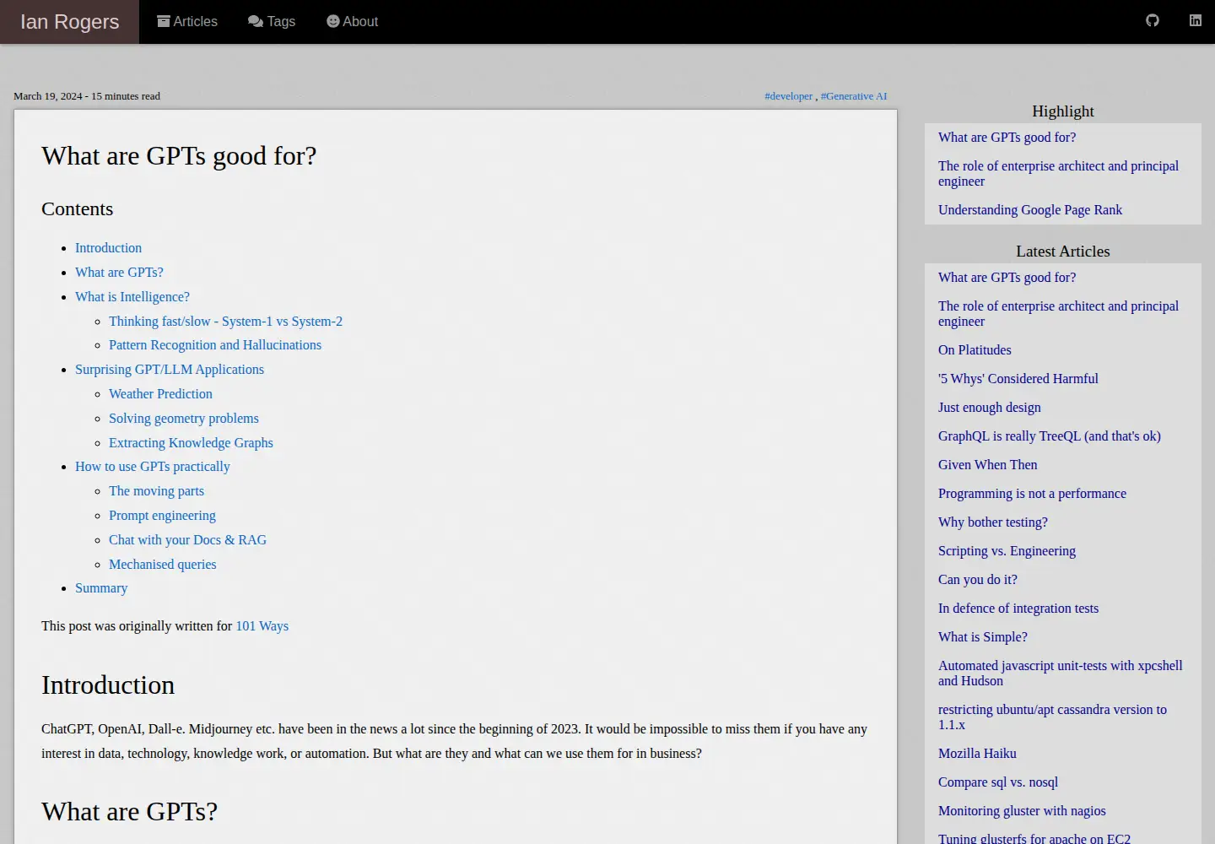Screen dimensions: 1215x844
Task: Open 'On Platitudes' article
Action: coord(975,350)
